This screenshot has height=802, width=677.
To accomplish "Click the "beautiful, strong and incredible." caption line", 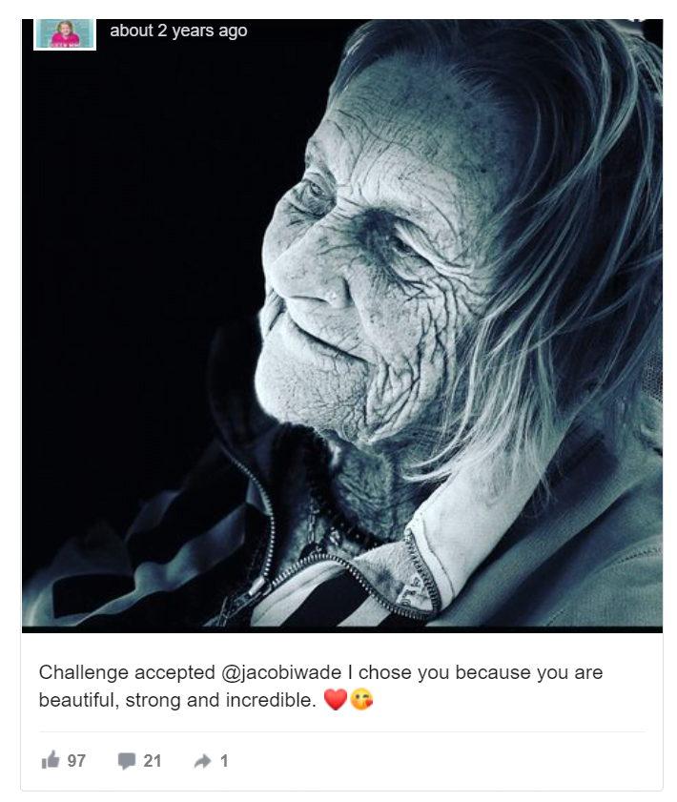I will pyautogui.click(x=177, y=700).
